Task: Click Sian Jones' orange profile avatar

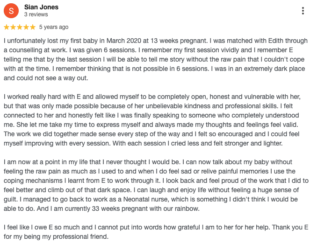Action: (x=11, y=10)
